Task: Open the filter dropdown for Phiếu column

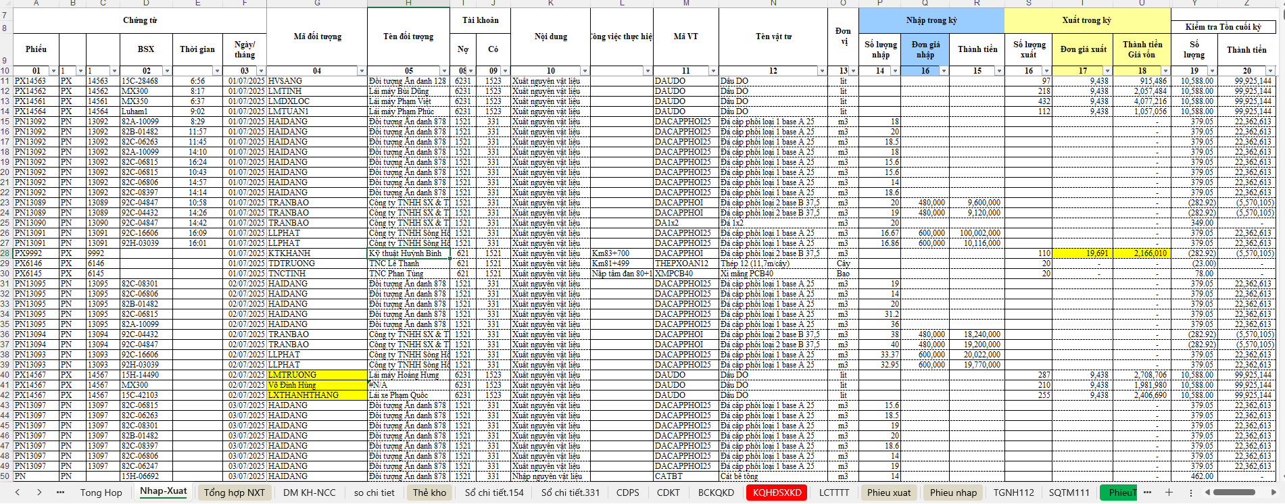Action: 53,71
